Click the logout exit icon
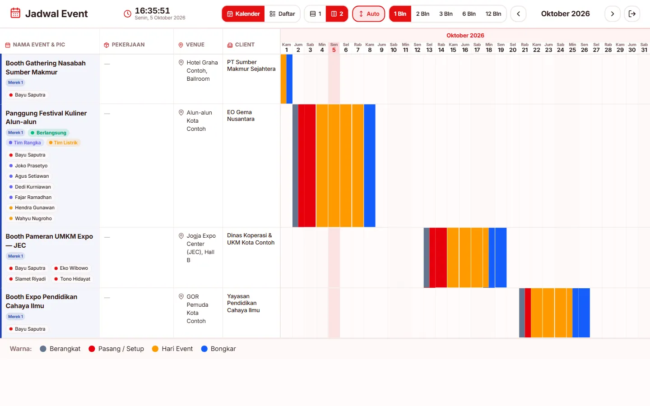650x406 pixels. tap(632, 14)
